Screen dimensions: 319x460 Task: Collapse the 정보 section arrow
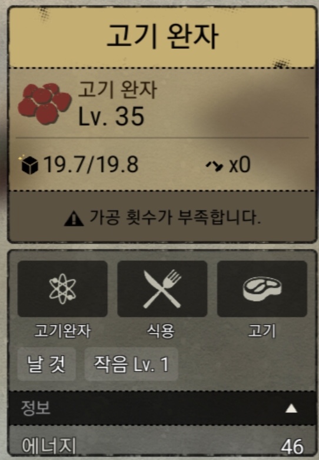click(x=291, y=408)
